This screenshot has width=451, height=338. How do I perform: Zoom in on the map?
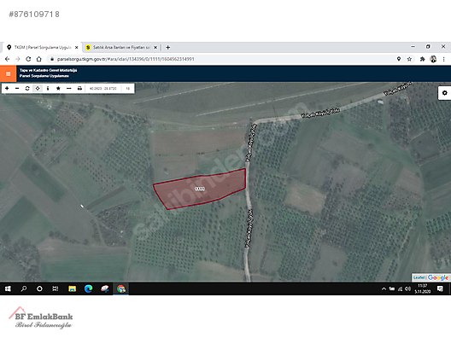coord(7,88)
